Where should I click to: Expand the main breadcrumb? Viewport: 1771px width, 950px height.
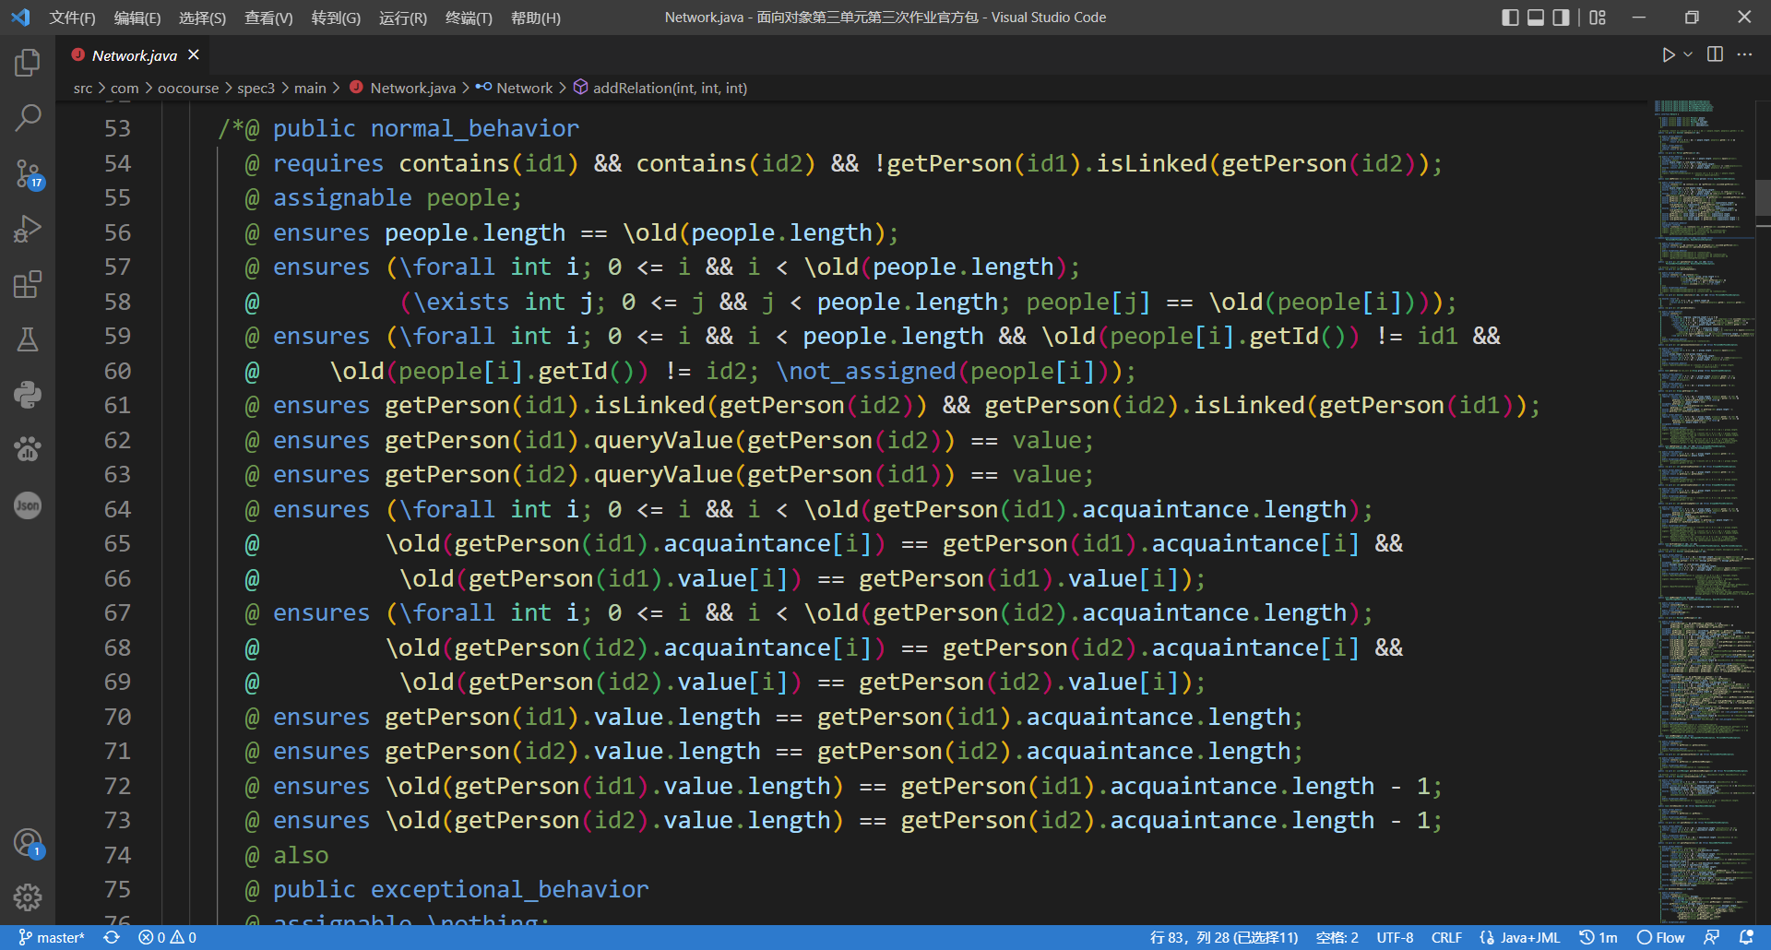pyautogui.click(x=310, y=88)
